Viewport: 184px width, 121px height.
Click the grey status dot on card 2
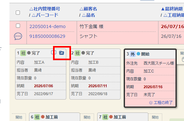tap(83, 53)
